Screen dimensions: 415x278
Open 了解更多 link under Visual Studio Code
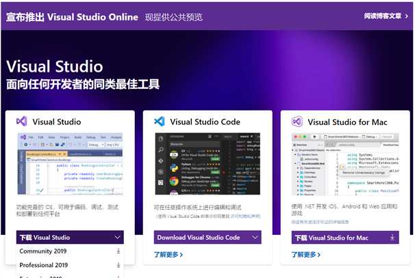(168, 255)
